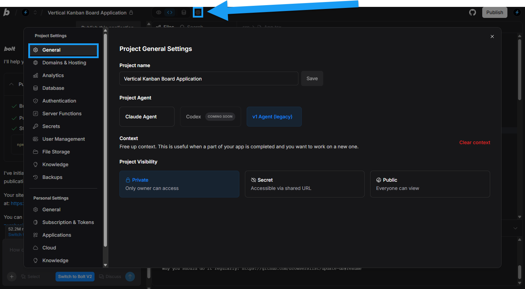The width and height of the screenshot is (525, 289).
Task: Switch to code editor view
Action: pyautogui.click(x=170, y=12)
